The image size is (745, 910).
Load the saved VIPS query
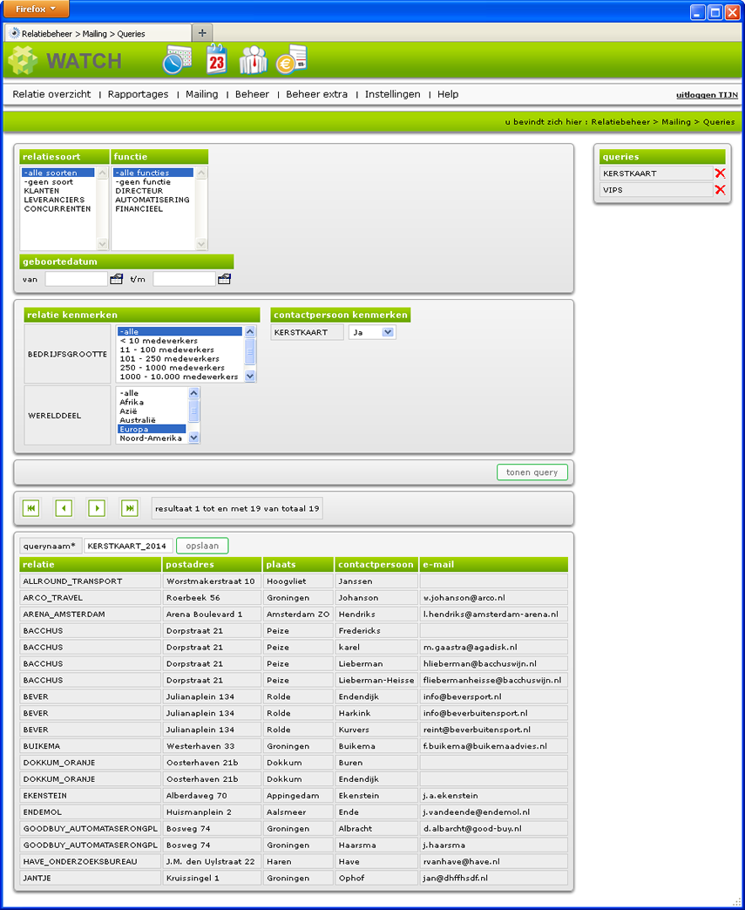click(x=655, y=190)
